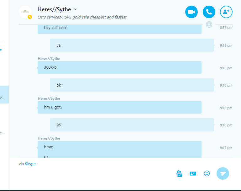241x191 pixels.
Task: Click the send contact card icon
Action: pyautogui.click(x=193, y=174)
